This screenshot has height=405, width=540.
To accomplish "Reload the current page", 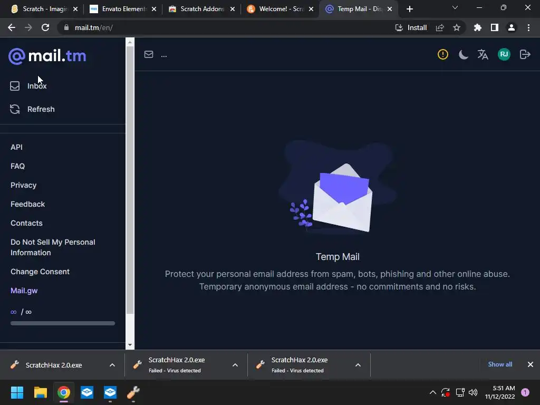I will click(x=45, y=27).
